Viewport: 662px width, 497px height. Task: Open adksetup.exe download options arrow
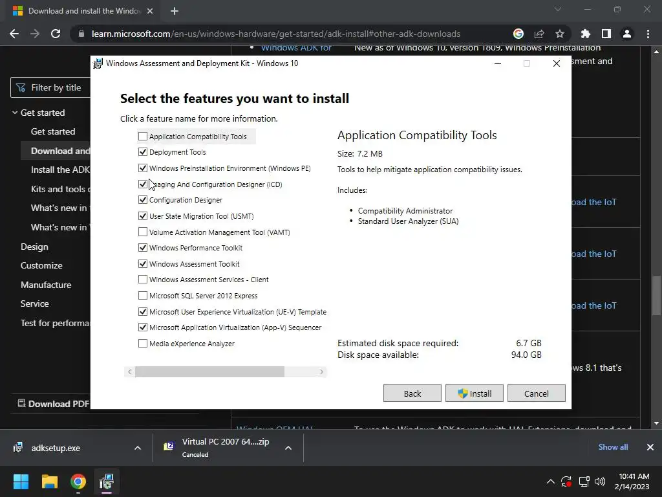pyautogui.click(x=138, y=448)
